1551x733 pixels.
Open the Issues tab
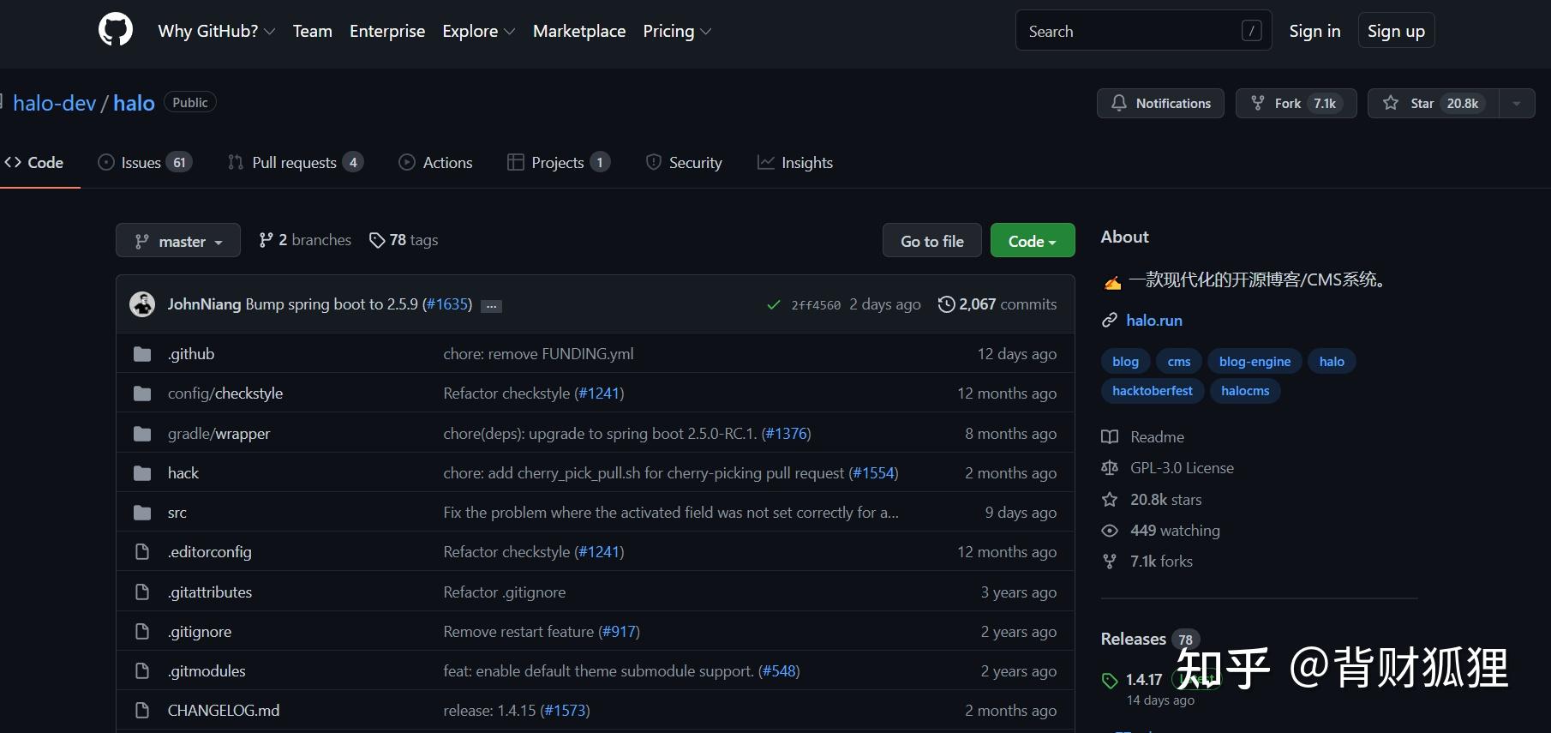[x=145, y=163]
